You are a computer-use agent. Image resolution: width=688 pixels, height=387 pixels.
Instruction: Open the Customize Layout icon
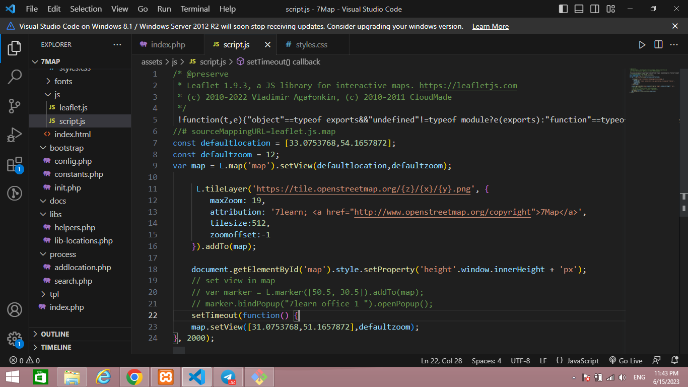(611, 9)
